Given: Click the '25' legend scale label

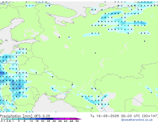Looking at the screenshot, I should click(48, 121).
